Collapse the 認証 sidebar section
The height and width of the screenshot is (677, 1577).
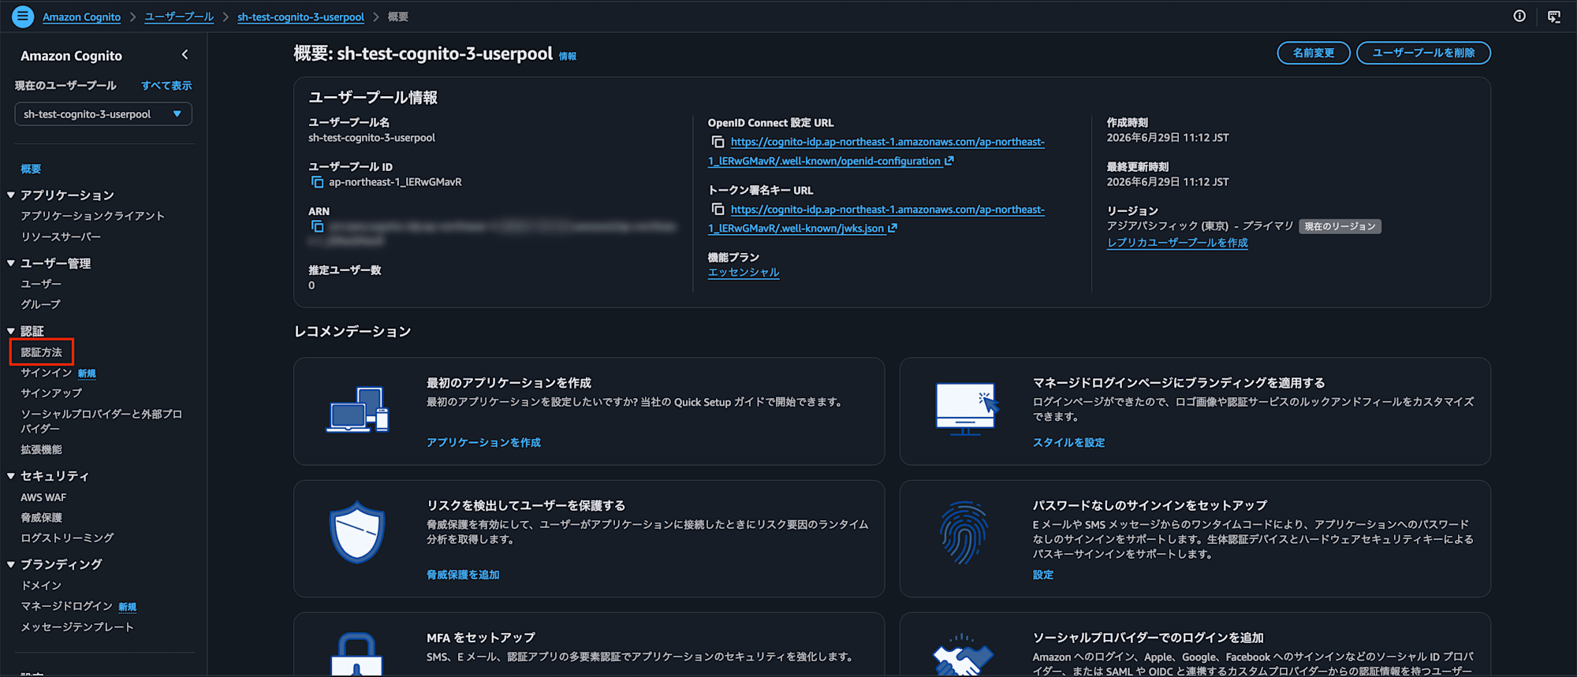pyautogui.click(x=11, y=331)
